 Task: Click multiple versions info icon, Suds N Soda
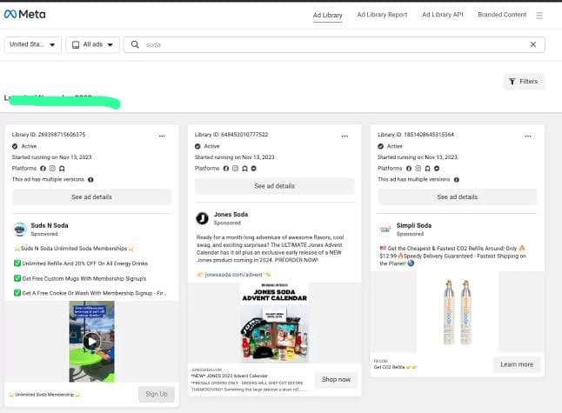[x=90, y=179]
